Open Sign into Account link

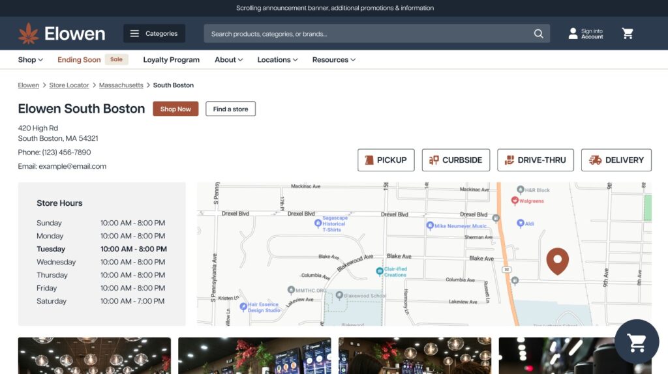coord(592,34)
